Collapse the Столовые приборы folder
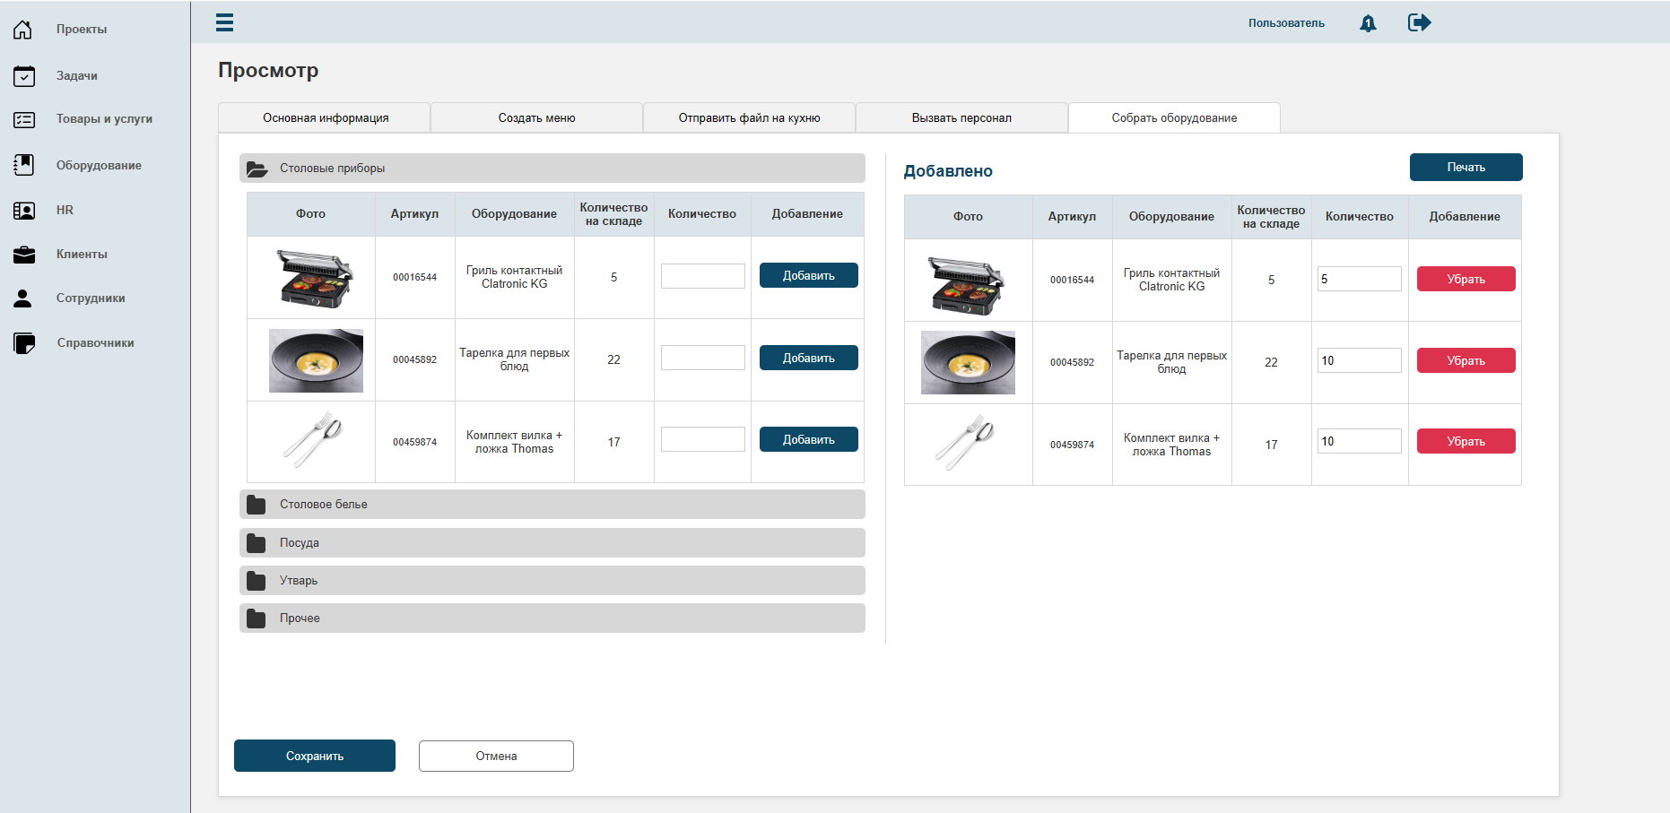 [x=552, y=169]
